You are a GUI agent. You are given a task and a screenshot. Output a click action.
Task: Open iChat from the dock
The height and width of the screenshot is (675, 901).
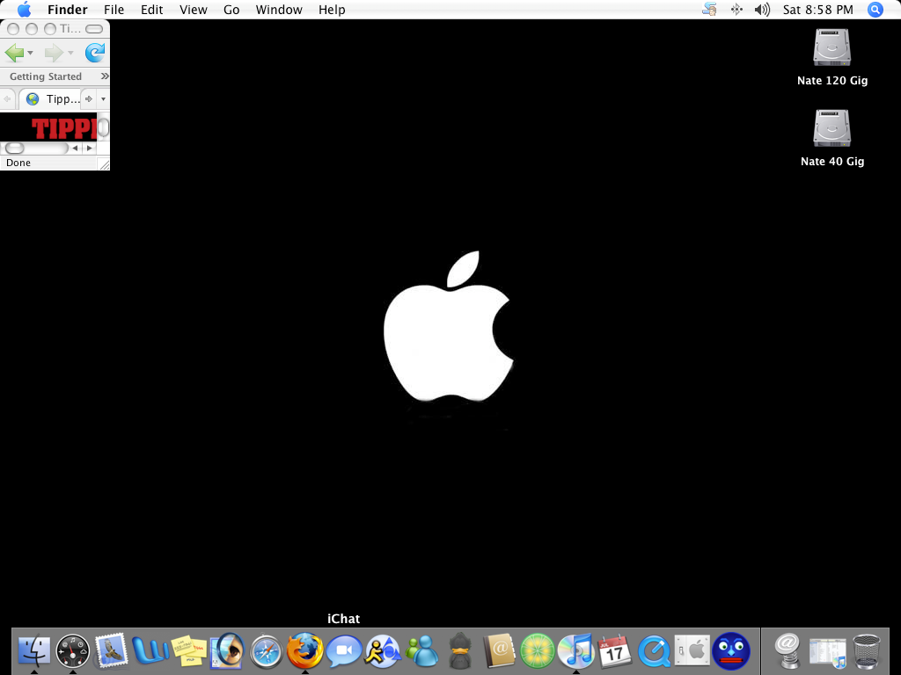pyautogui.click(x=344, y=651)
